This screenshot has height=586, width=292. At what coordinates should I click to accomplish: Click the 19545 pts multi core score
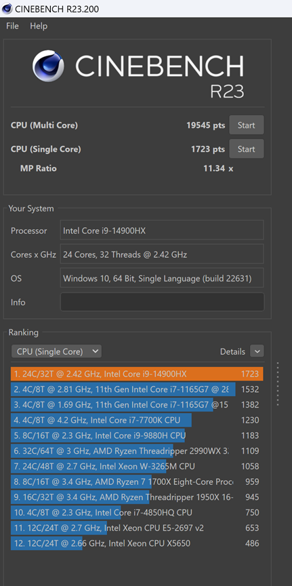pyautogui.click(x=206, y=125)
